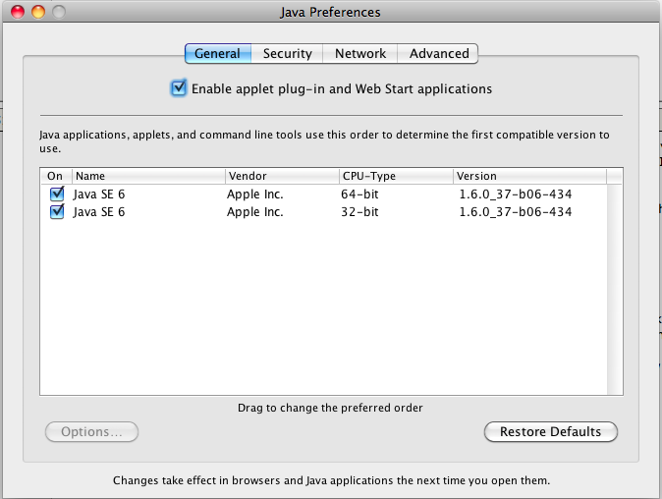
Task: Sort by the Name column header
Action: [x=148, y=176]
